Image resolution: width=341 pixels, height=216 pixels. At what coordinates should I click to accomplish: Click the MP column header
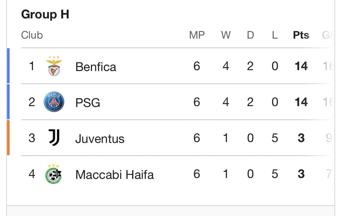[197, 35]
